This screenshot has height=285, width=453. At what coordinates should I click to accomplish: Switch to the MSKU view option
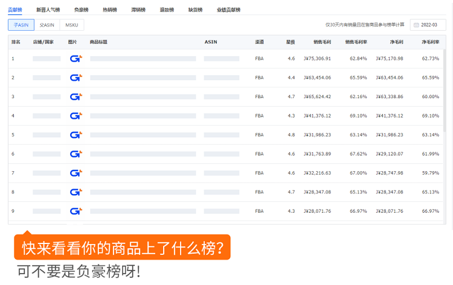click(x=72, y=25)
